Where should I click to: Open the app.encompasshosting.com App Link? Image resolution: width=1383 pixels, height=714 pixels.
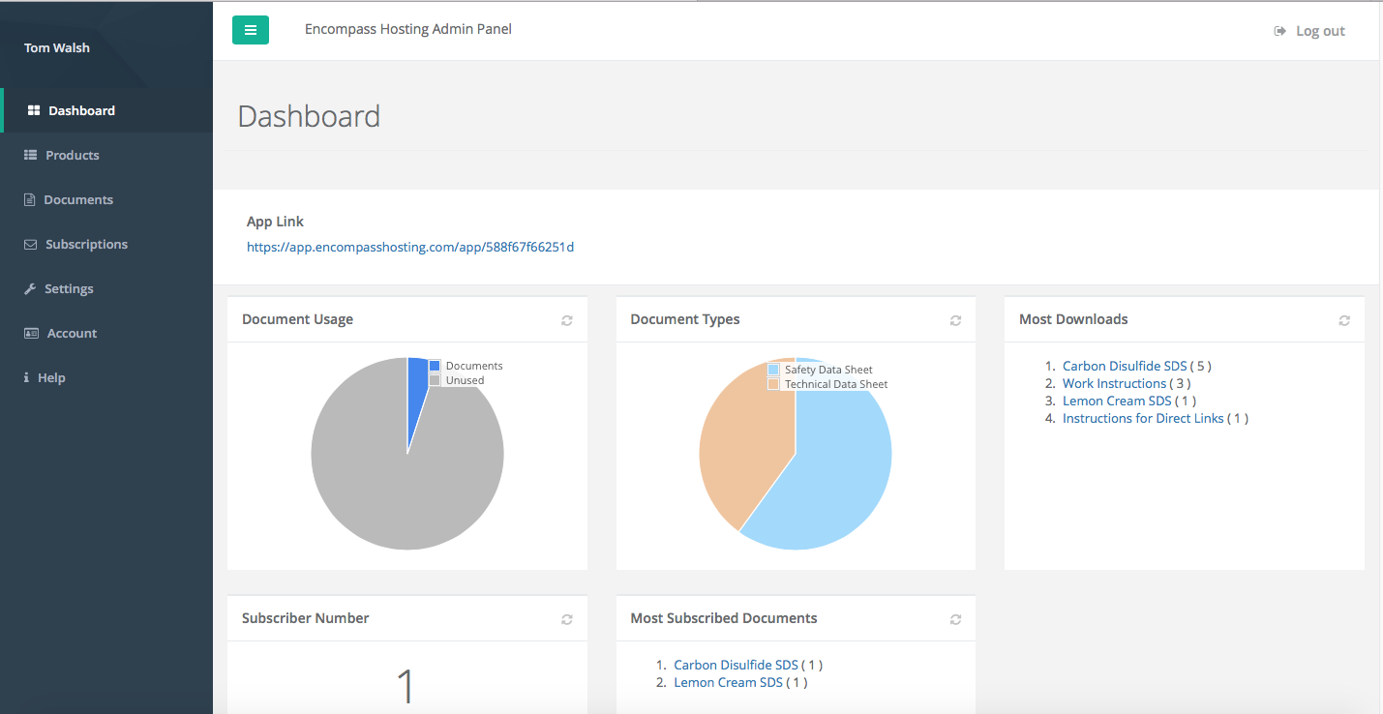410,248
